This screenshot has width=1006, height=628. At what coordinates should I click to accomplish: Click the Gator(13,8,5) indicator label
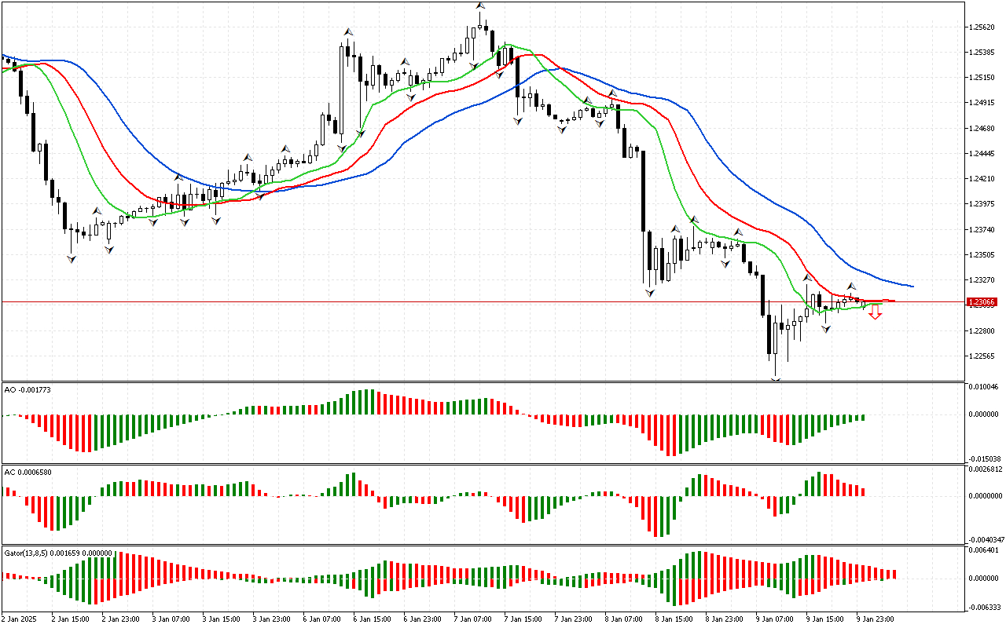[58, 553]
